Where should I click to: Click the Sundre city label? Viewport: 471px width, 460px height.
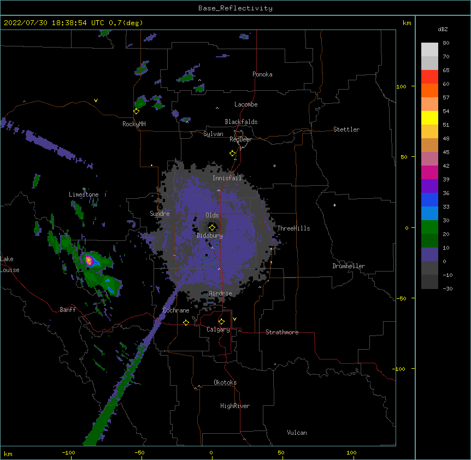click(x=160, y=214)
